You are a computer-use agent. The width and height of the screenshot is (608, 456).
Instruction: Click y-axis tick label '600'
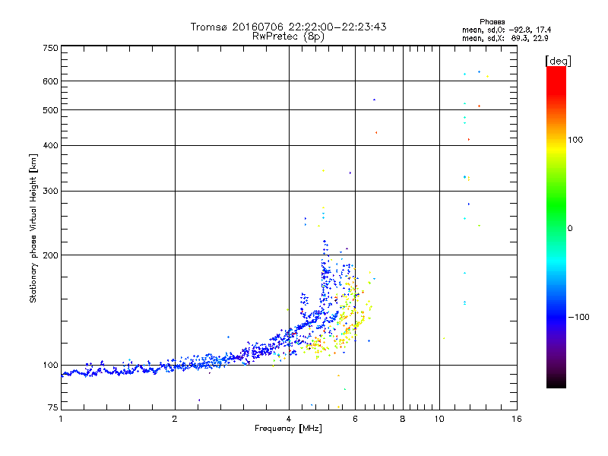(50, 81)
